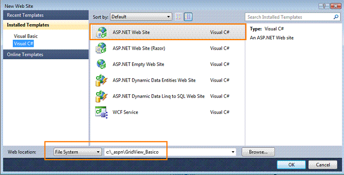
Task: Click the search magnifier icon
Action: click(336, 17)
